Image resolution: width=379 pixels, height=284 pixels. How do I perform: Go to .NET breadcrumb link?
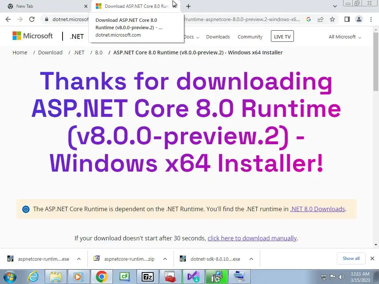click(x=79, y=53)
